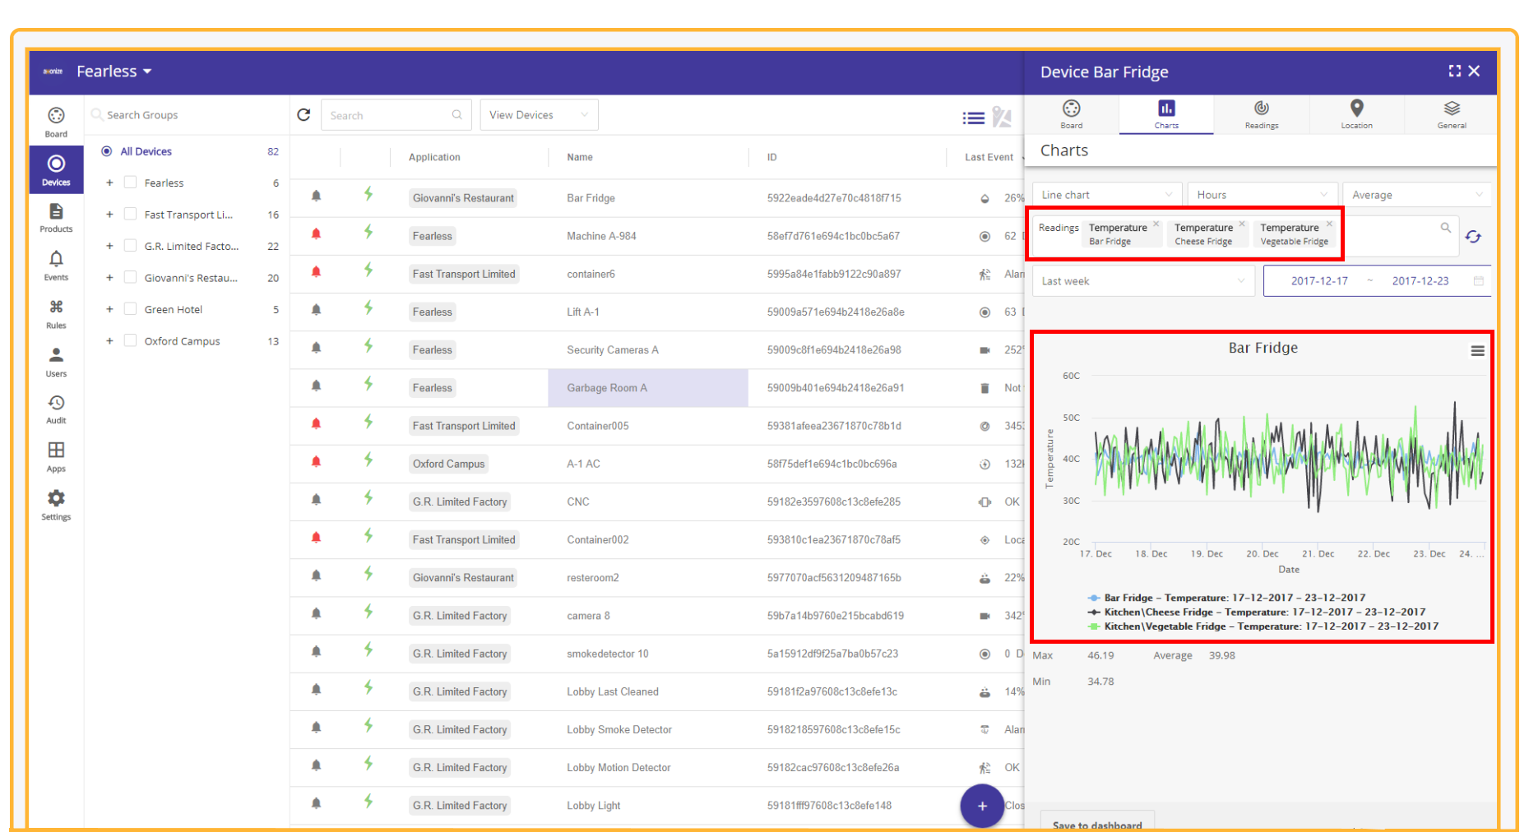Expand the Green Hotel group
This screenshot has height=832, width=1529.
click(109, 309)
